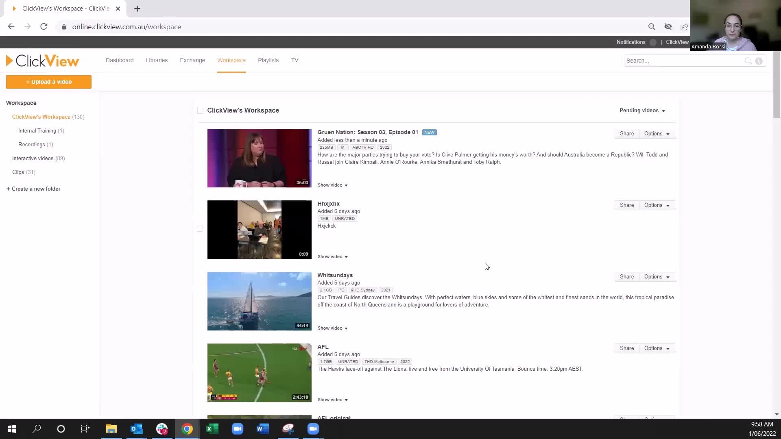This screenshot has height=439, width=781.
Task: Open Options dropdown for Whitsundays video
Action: click(x=657, y=277)
